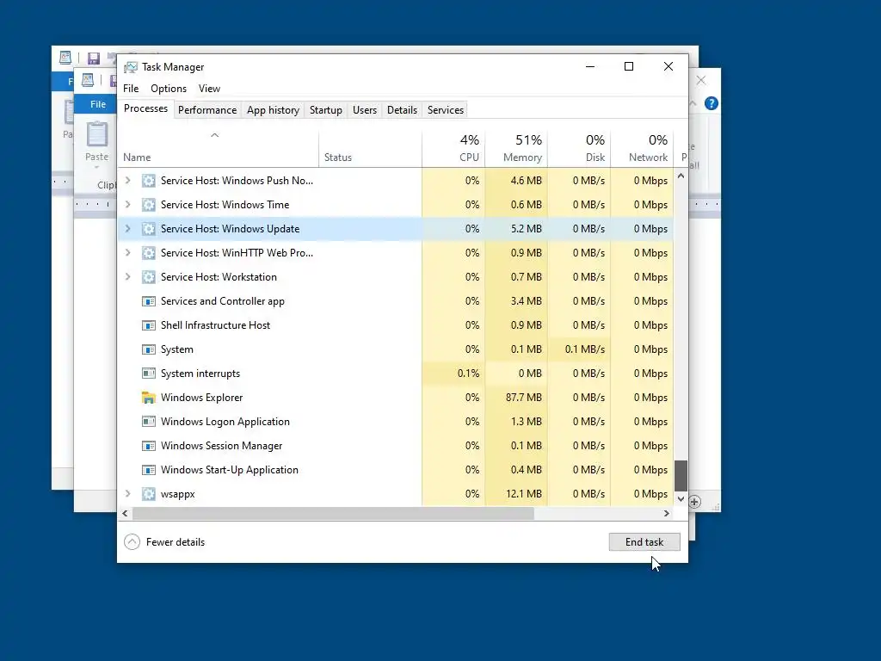Click the Windows Start-Up Application icon
This screenshot has height=661, width=881.
[x=148, y=470]
